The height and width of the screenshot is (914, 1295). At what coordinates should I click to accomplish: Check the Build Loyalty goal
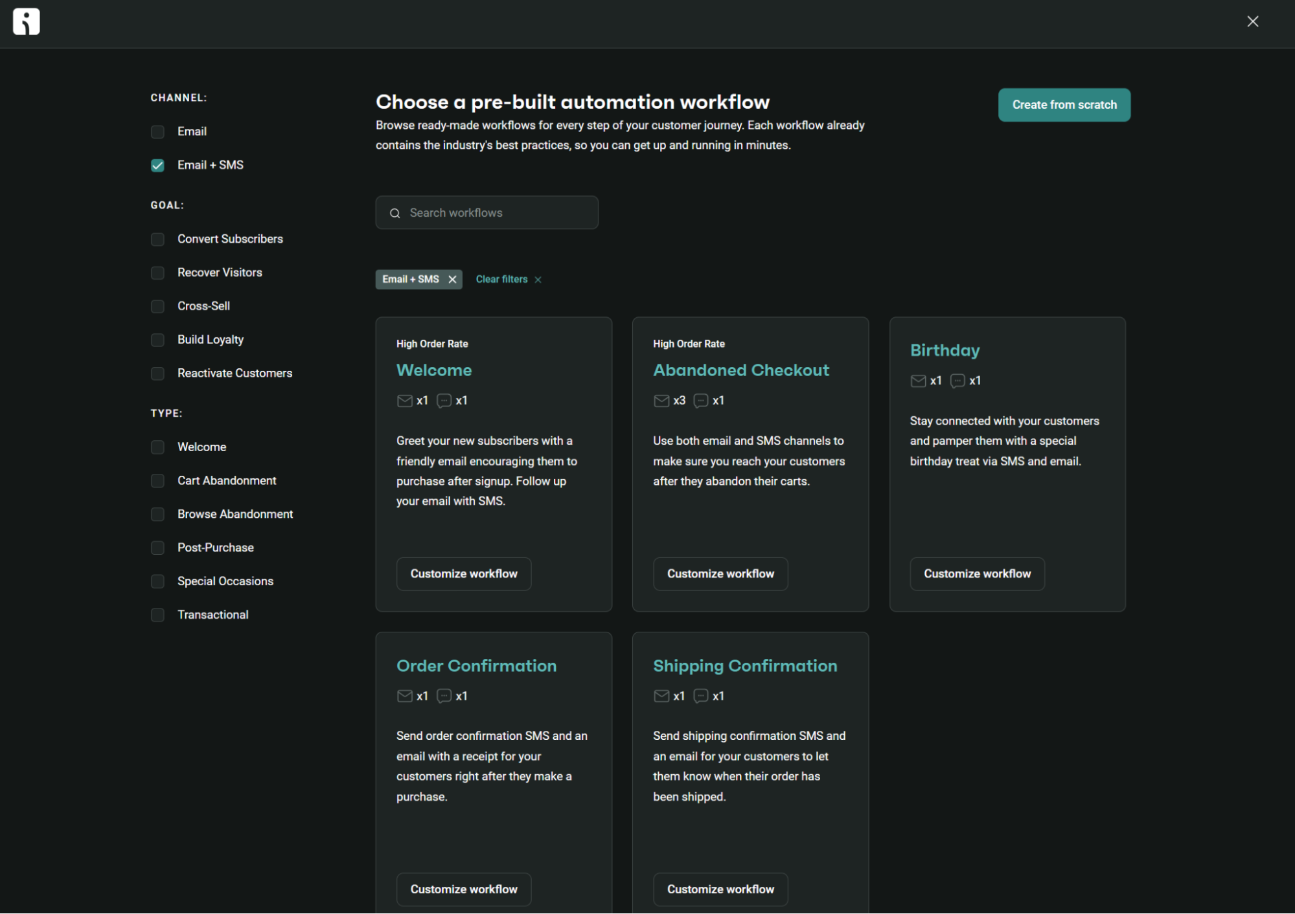coord(157,340)
